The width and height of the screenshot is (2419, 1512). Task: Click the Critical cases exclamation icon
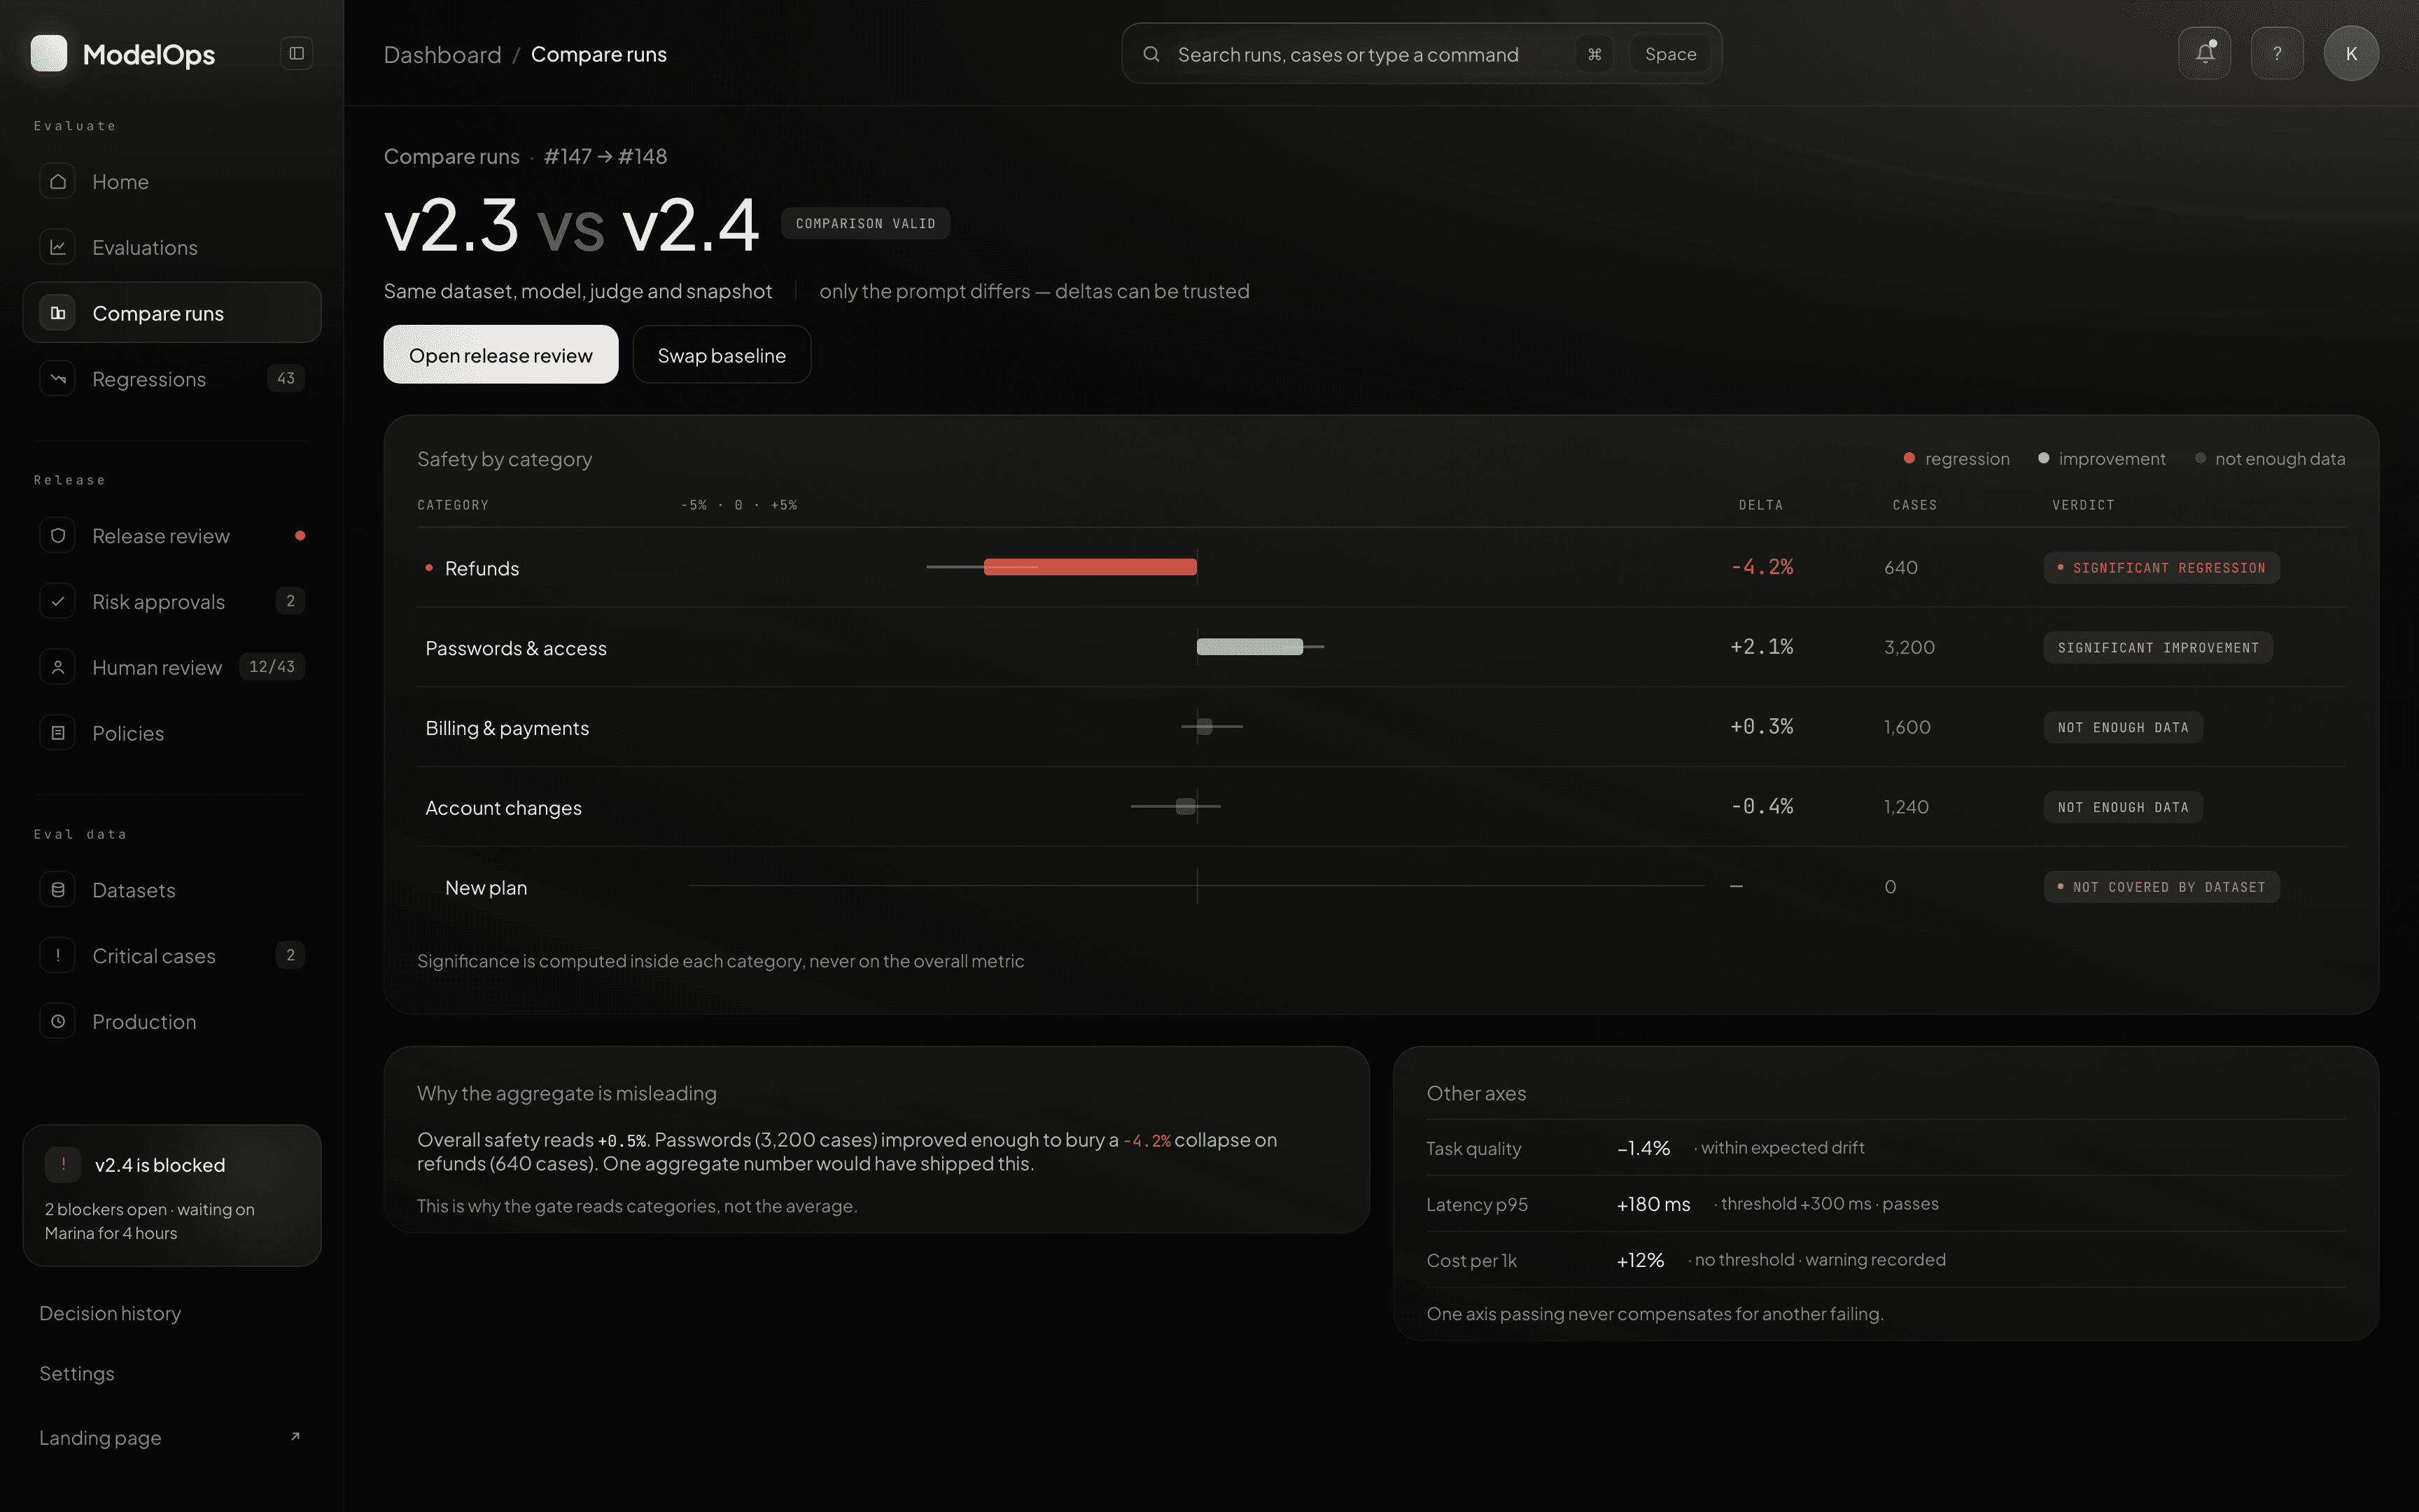[58, 955]
